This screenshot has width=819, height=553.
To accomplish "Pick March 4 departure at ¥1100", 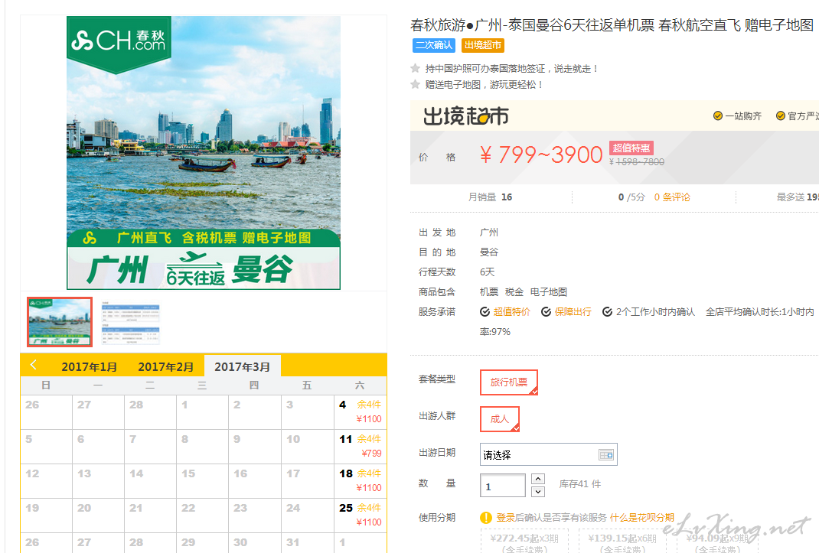I will pos(360,411).
